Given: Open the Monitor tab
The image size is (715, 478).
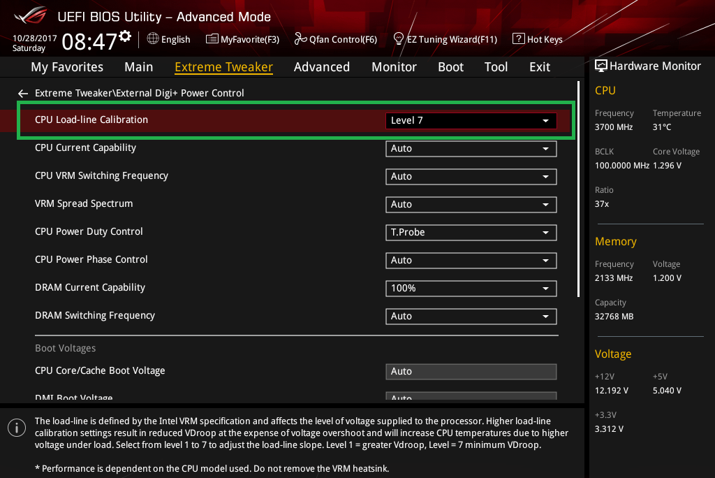Looking at the screenshot, I should click(394, 67).
